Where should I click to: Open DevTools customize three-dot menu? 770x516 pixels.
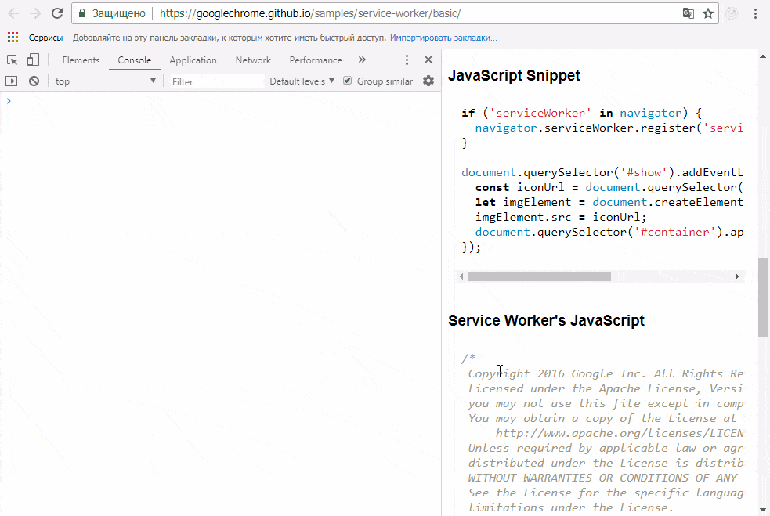tap(407, 60)
